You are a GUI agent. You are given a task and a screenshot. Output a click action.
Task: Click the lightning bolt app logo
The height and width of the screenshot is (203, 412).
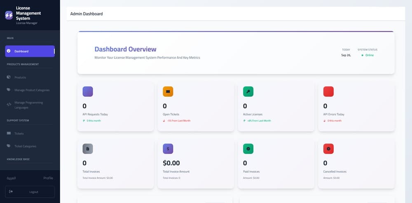pyautogui.click(x=9, y=15)
